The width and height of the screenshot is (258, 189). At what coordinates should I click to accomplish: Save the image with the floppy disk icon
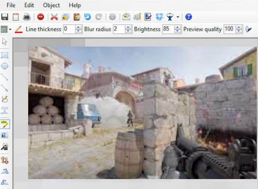pos(4,17)
